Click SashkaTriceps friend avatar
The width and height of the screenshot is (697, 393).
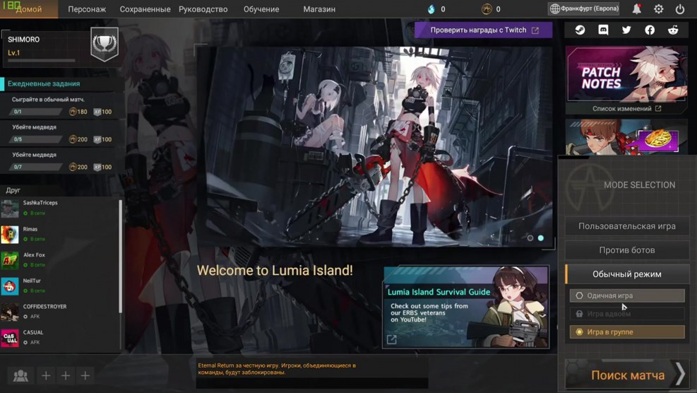(x=9, y=208)
